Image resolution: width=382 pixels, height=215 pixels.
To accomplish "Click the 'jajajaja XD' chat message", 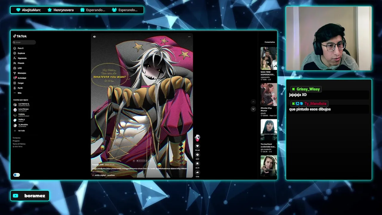I will [x=298, y=95].
